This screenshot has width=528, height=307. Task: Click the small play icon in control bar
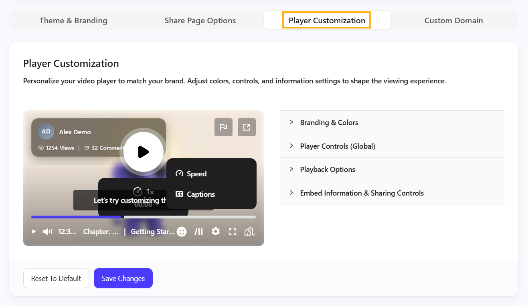[x=34, y=232]
